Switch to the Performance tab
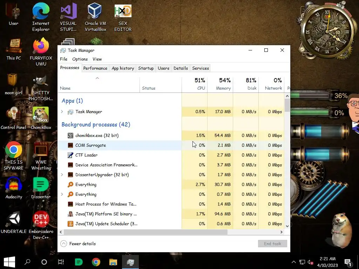Image resolution: width=359 pixels, height=269 pixels. (x=95, y=68)
